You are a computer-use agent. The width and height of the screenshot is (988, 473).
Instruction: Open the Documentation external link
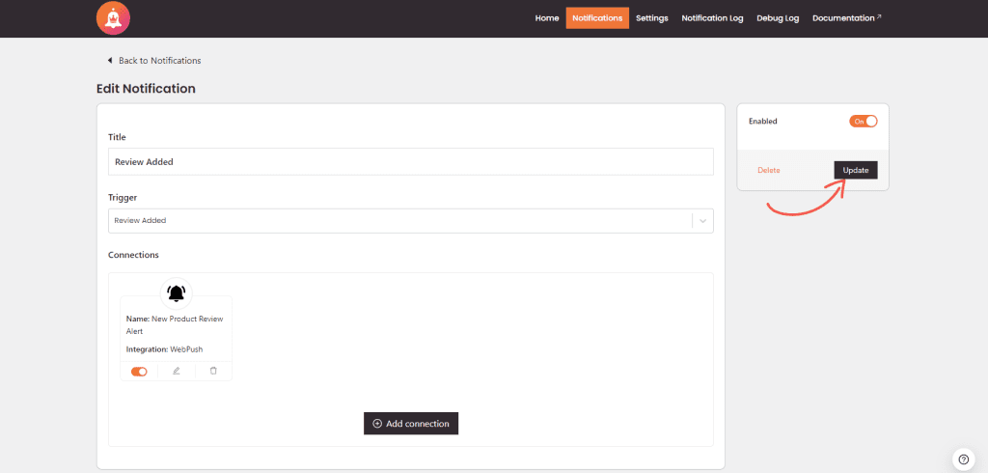(847, 18)
